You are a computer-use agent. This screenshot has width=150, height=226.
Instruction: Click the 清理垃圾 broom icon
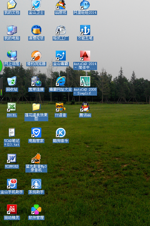click(36, 30)
